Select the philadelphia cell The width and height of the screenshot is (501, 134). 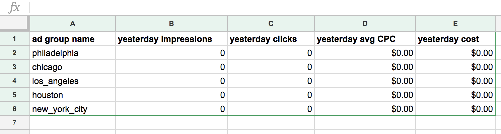[x=73, y=53]
